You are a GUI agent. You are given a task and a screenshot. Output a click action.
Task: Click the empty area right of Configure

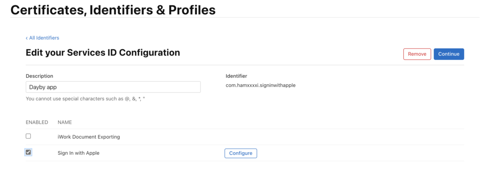[x=360, y=153]
